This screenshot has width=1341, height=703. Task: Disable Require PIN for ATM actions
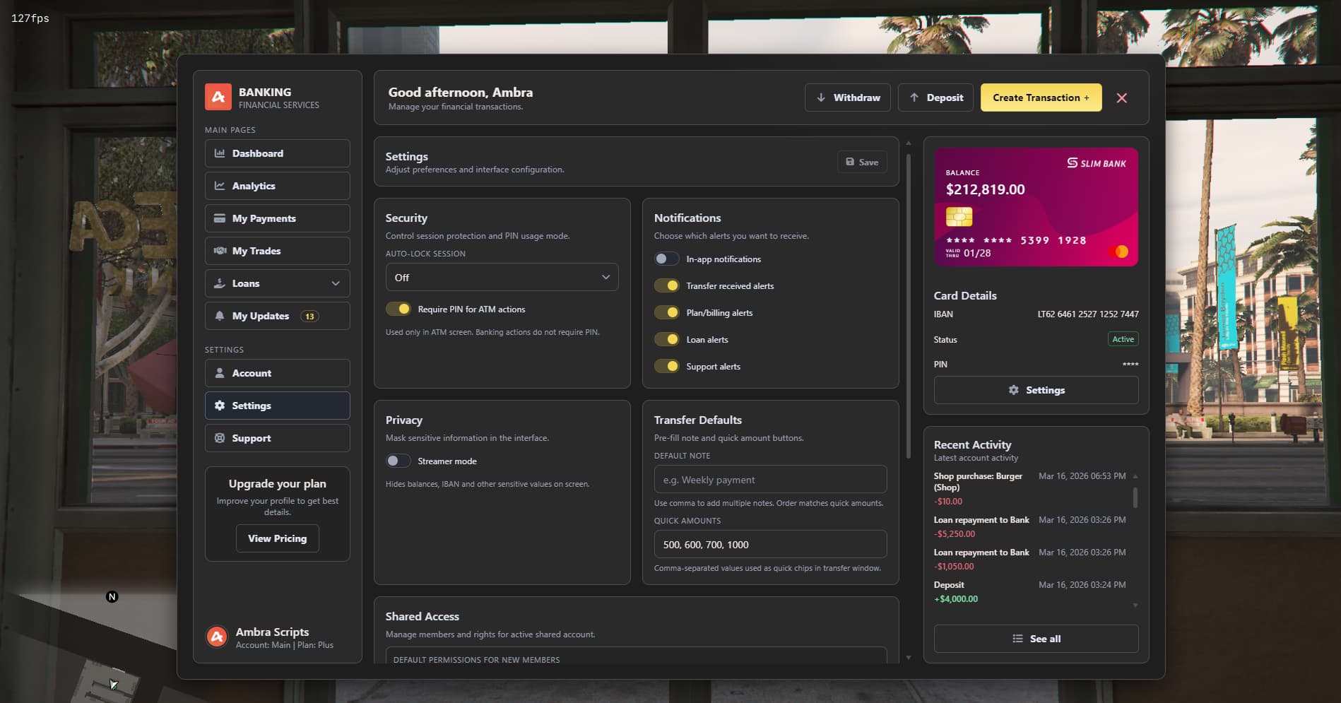click(398, 309)
